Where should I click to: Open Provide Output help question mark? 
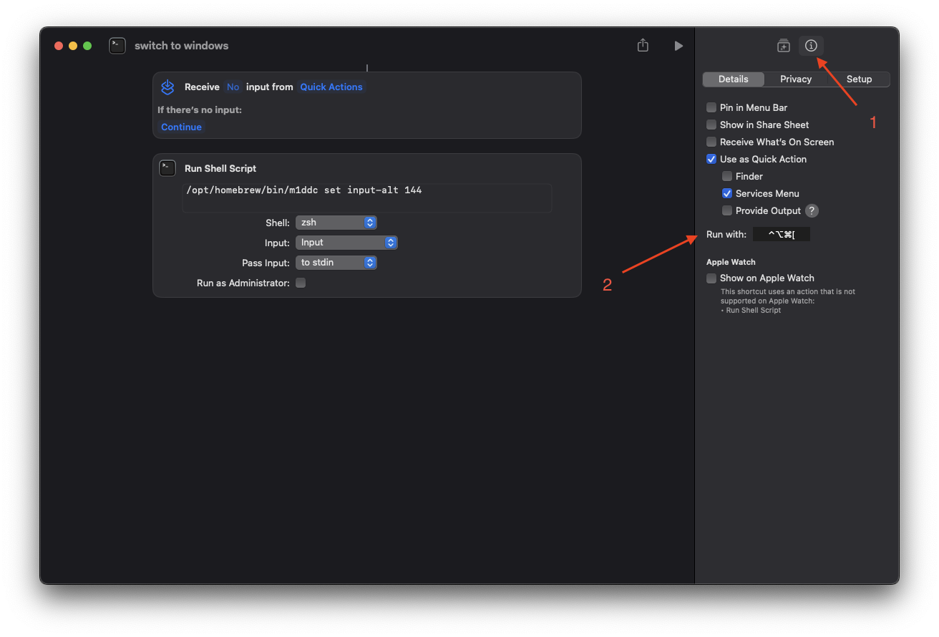coord(812,210)
